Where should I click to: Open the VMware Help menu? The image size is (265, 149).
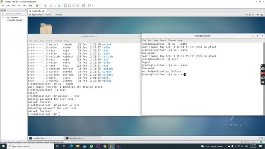click(x=30, y=5)
